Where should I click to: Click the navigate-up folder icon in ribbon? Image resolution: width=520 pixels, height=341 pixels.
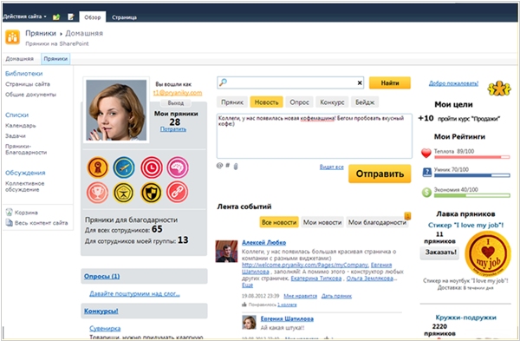[x=56, y=16]
